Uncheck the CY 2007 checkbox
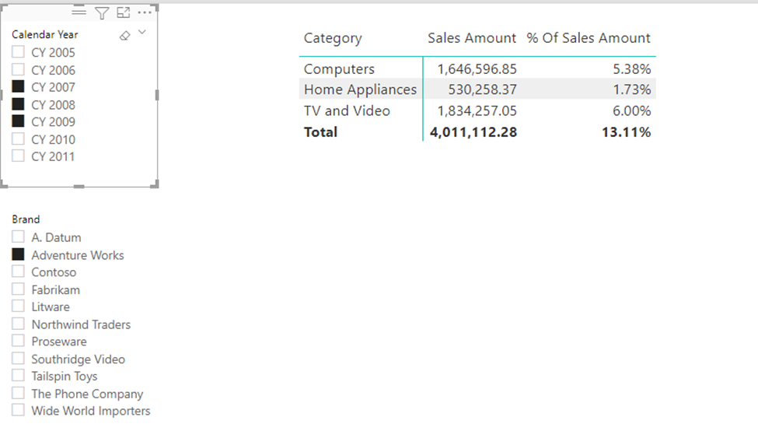This screenshot has height=431, width=758. click(18, 86)
